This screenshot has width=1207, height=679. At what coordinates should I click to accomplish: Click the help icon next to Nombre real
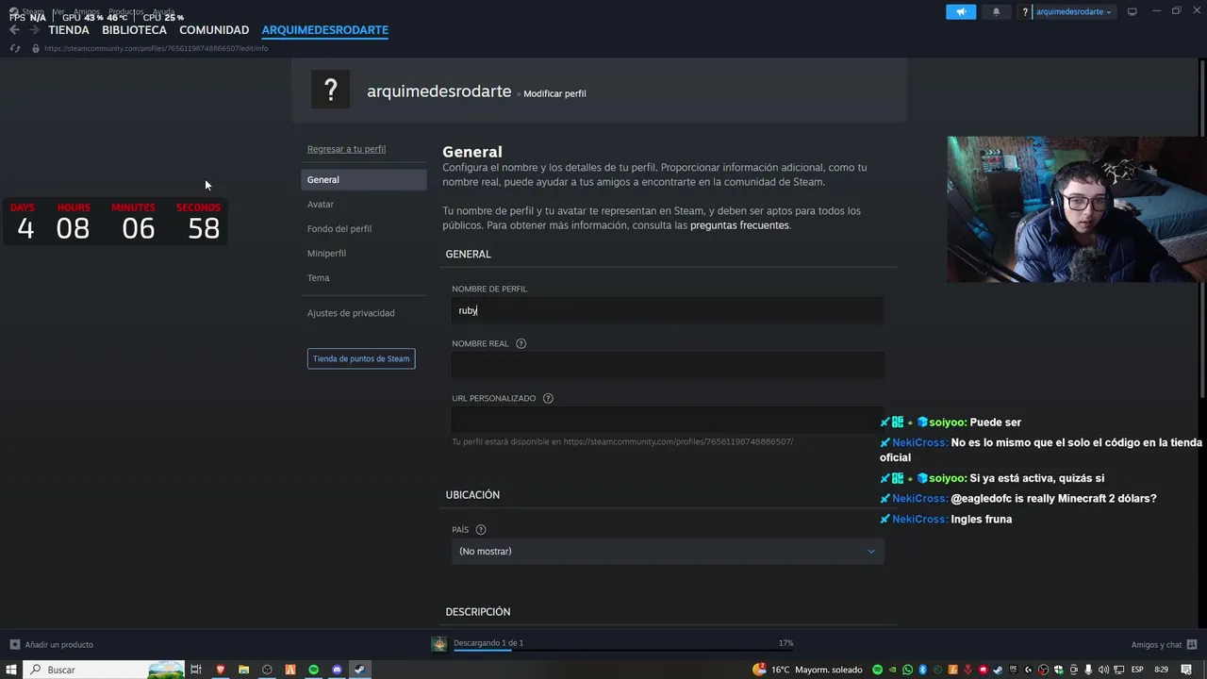[521, 343]
